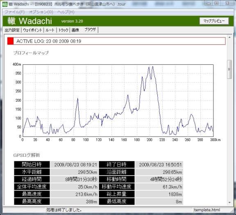Click the elevation profile chart
Screen dimensions: 236x215
pos(118,101)
